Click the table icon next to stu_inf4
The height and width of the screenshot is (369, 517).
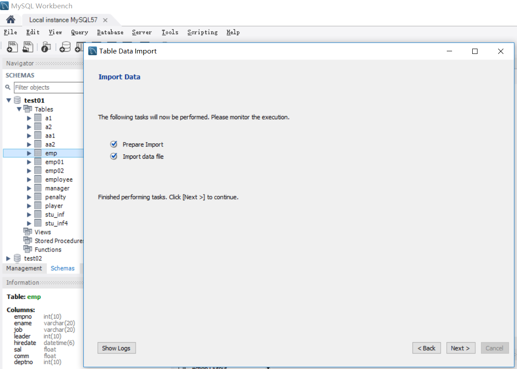point(38,223)
